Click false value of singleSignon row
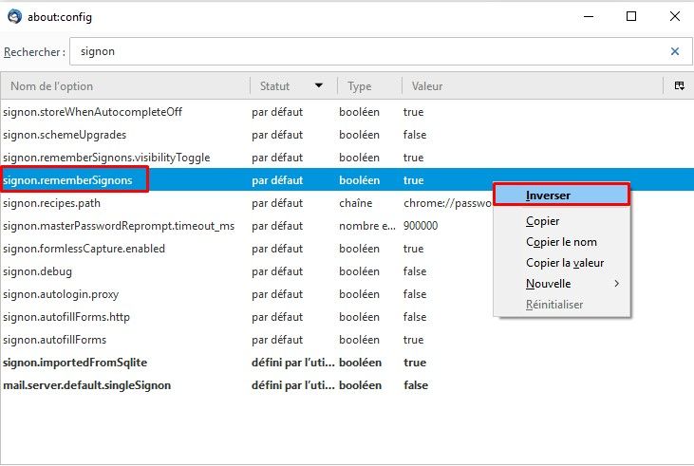Image resolution: width=694 pixels, height=466 pixels. [416, 385]
